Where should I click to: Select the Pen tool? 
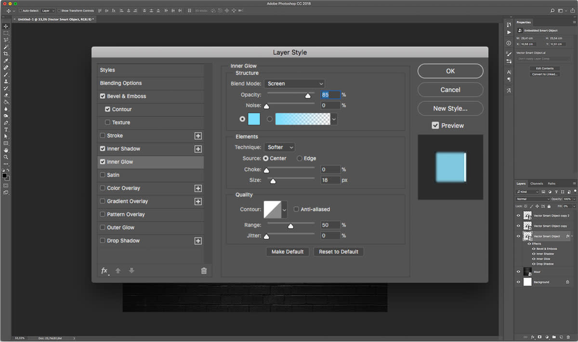pos(6,122)
